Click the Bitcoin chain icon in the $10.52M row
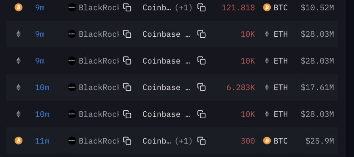 18,7
